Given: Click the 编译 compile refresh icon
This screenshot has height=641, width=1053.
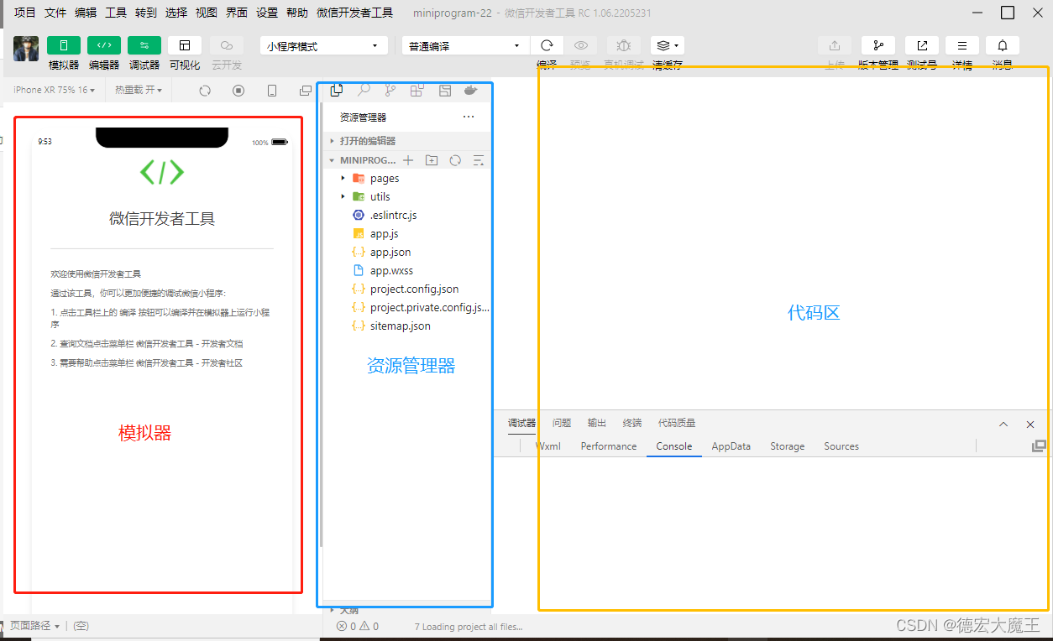Looking at the screenshot, I should click(547, 45).
